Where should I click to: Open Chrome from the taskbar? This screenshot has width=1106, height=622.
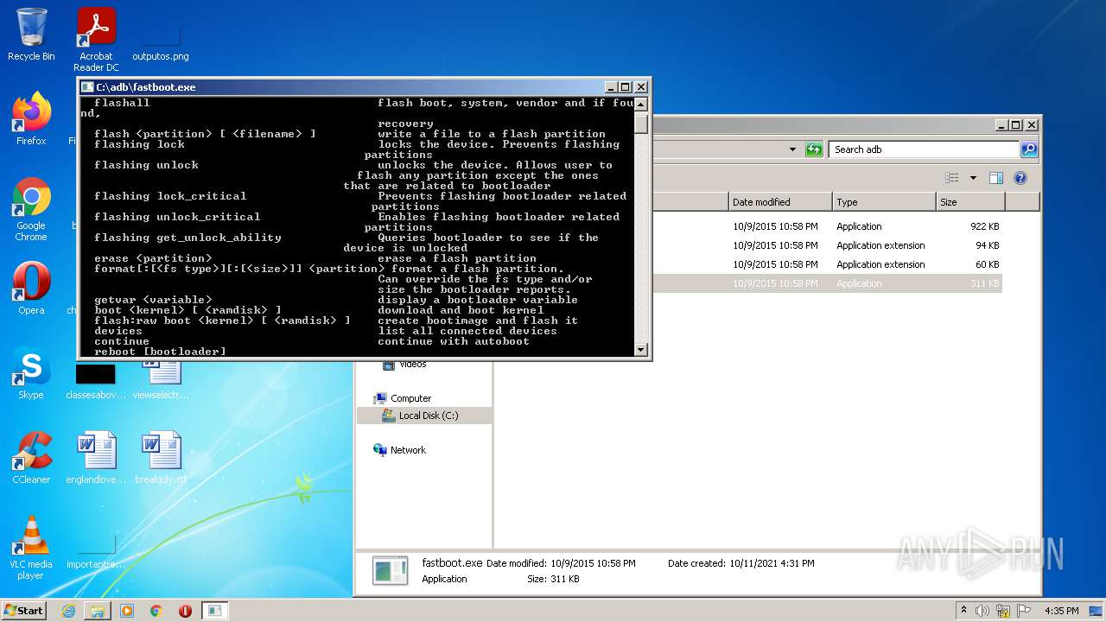[x=156, y=611]
